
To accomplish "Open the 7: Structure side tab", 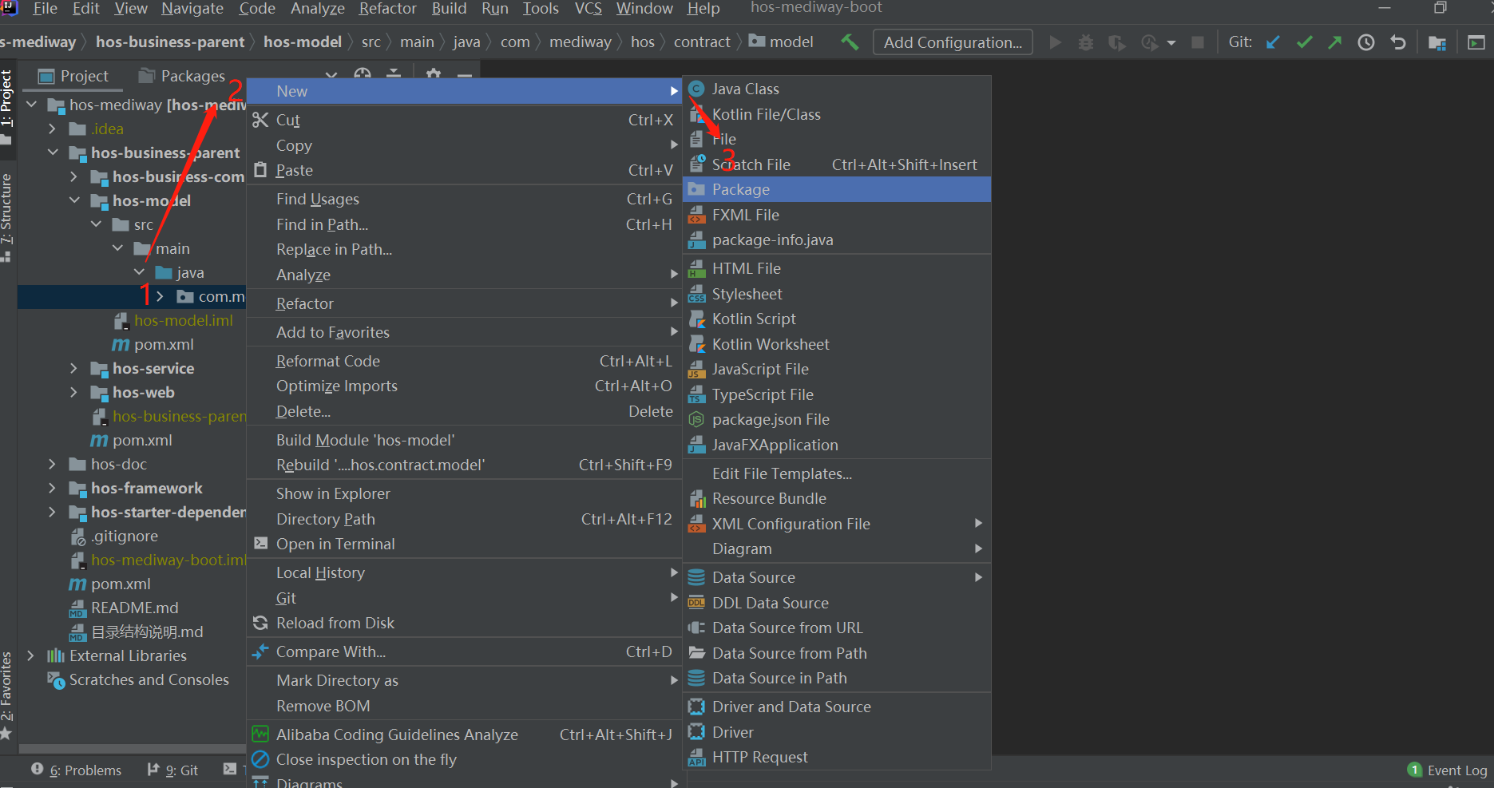I will [x=7, y=217].
